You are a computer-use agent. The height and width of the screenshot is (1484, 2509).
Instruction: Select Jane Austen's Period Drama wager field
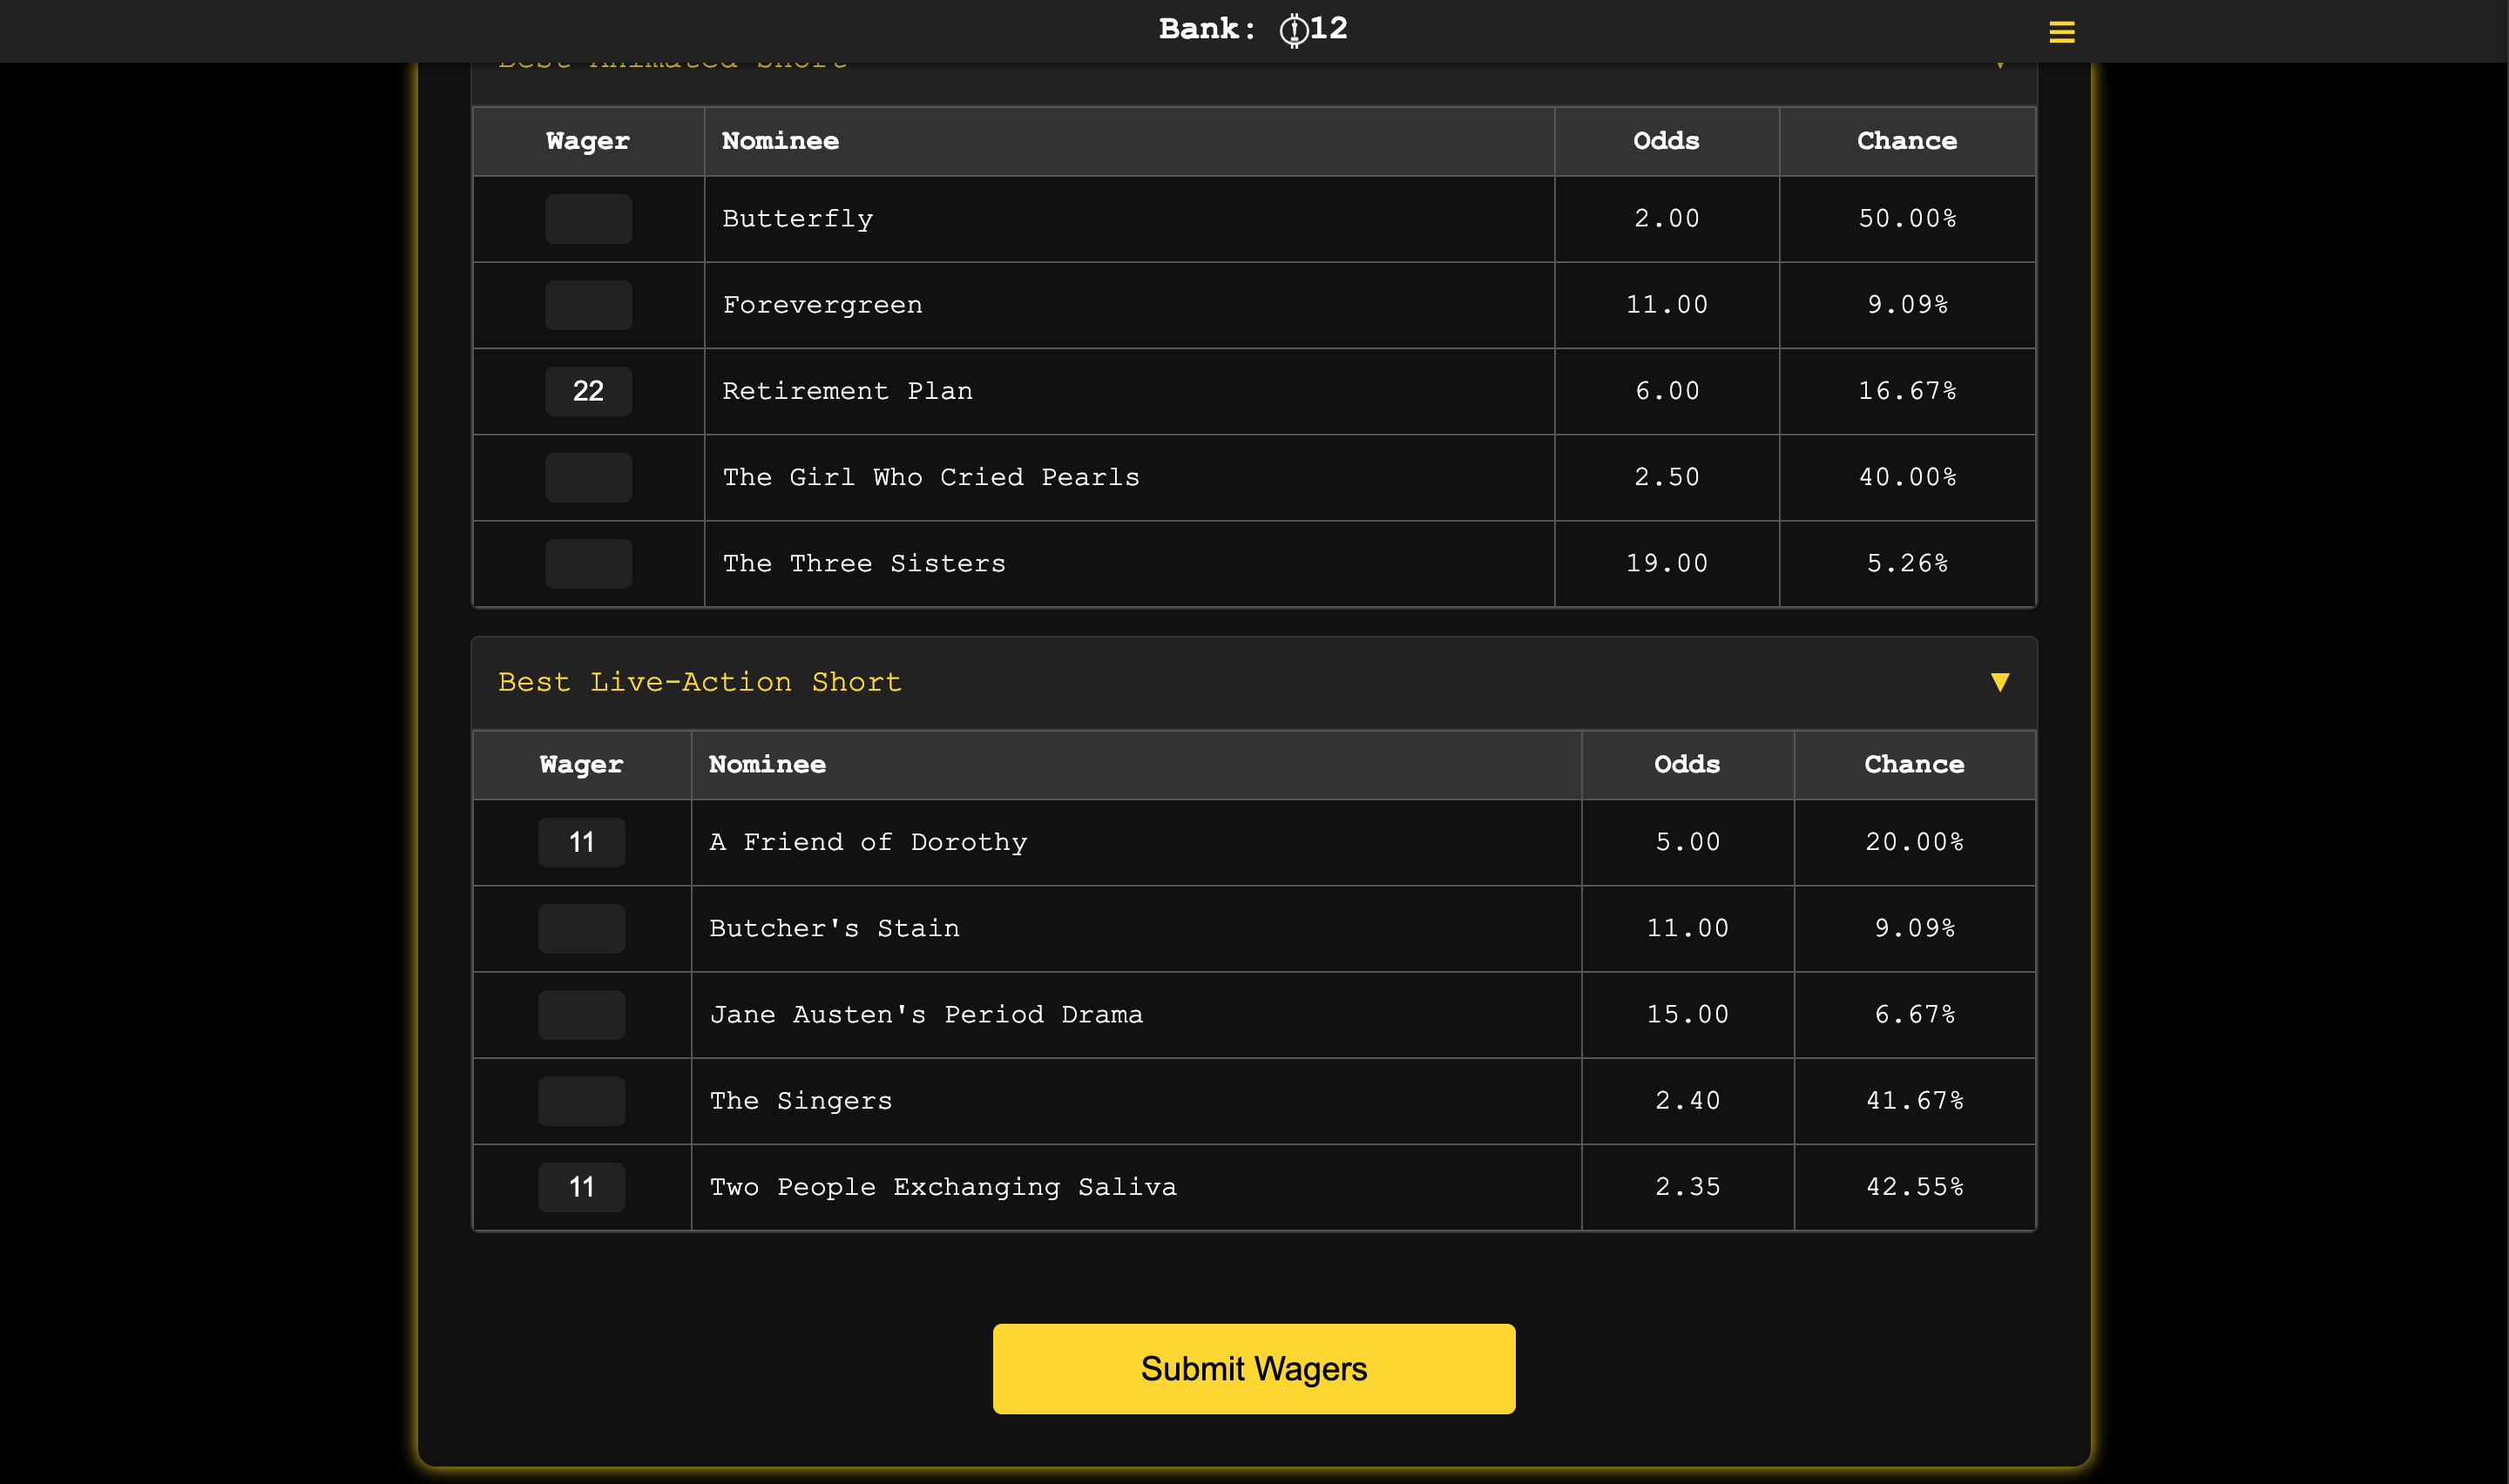point(581,1015)
